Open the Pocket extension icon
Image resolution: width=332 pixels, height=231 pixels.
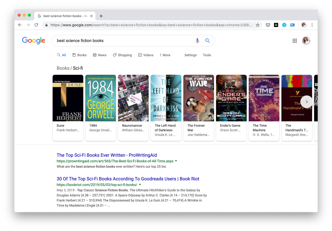[268, 25]
